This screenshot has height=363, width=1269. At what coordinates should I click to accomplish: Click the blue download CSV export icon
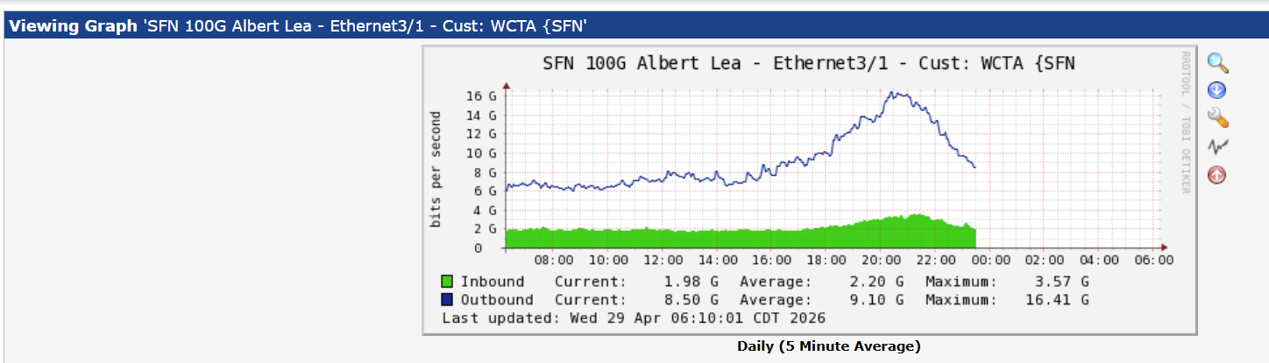tap(1217, 90)
